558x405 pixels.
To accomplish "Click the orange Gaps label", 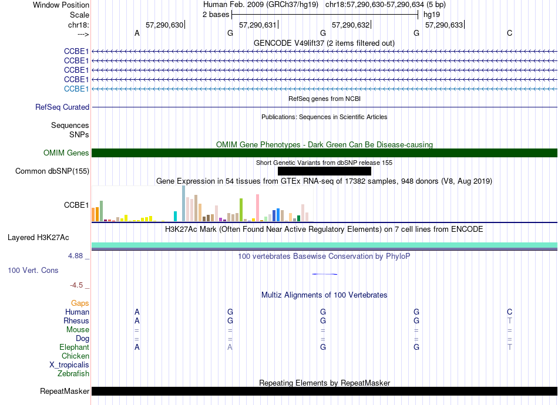I will [80, 303].
